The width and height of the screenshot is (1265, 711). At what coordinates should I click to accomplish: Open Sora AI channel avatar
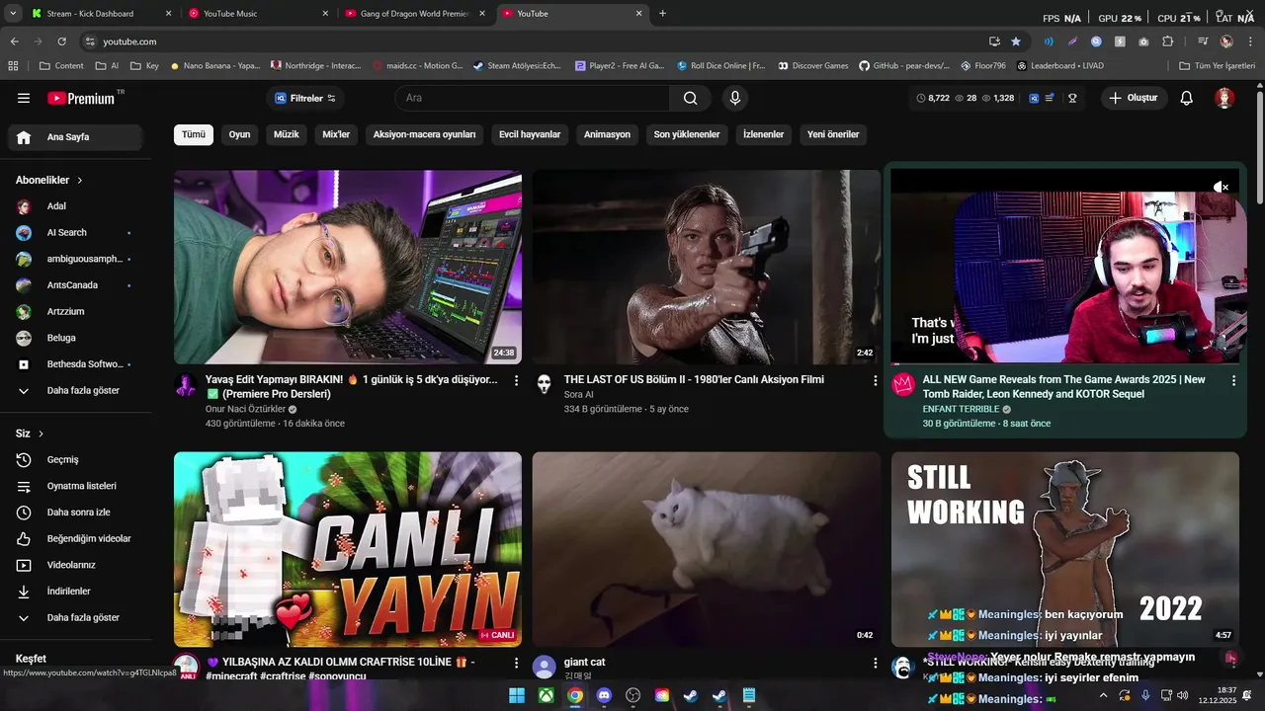(x=544, y=385)
